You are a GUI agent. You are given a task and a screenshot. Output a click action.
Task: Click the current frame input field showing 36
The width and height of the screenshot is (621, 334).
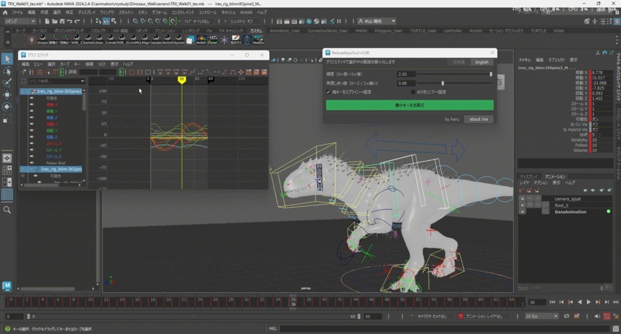(x=537, y=302)
